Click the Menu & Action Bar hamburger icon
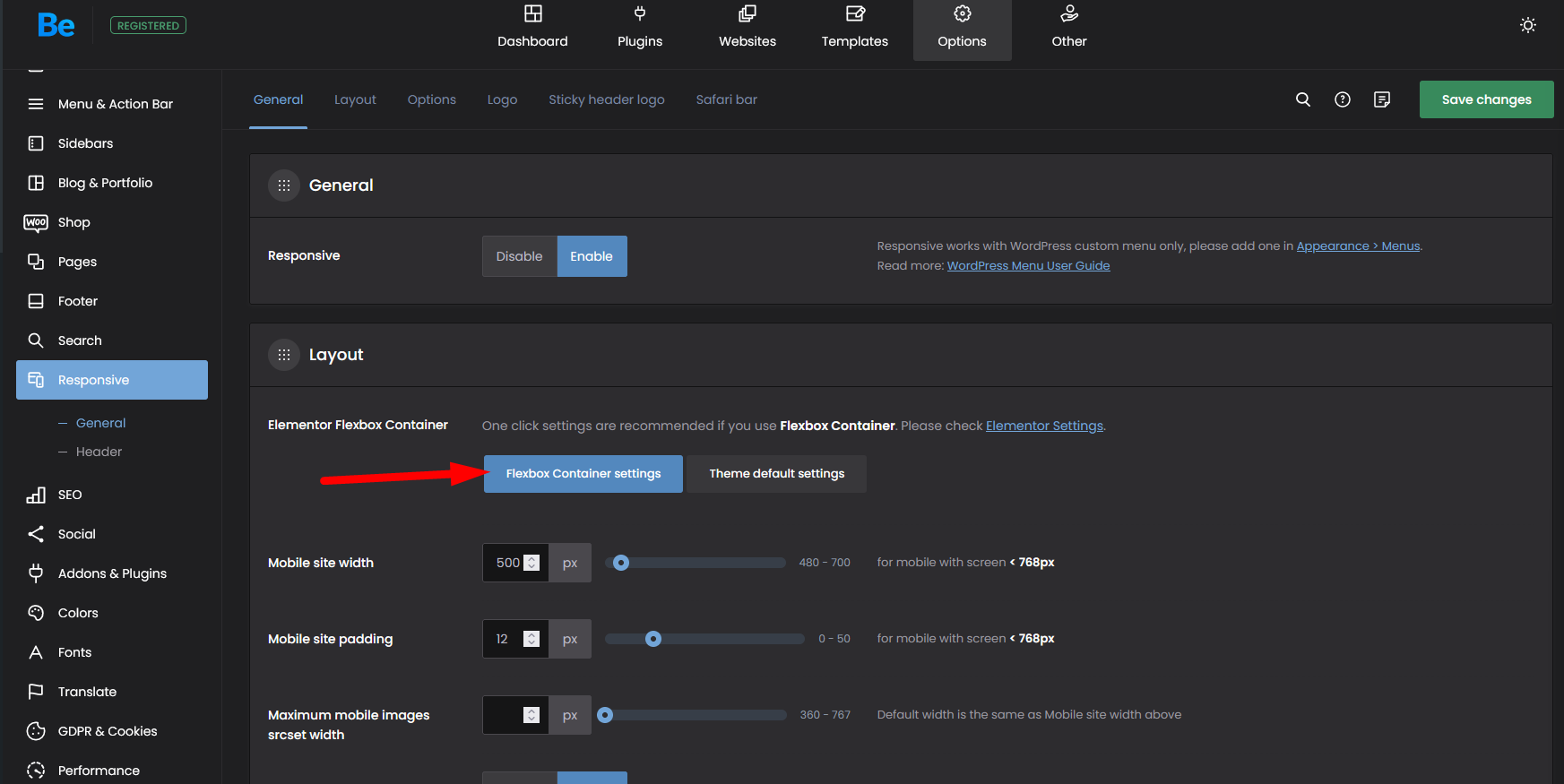Screen dimensions: 1564x784 tap(36, 104)
